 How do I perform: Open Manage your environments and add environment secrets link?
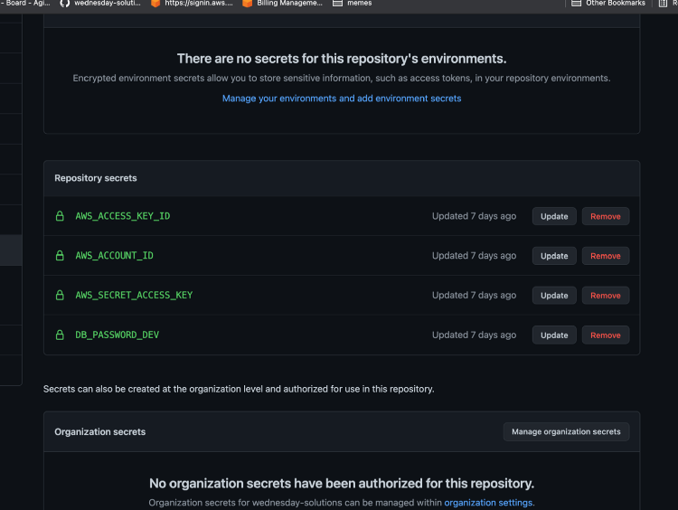tap(342, 99)
